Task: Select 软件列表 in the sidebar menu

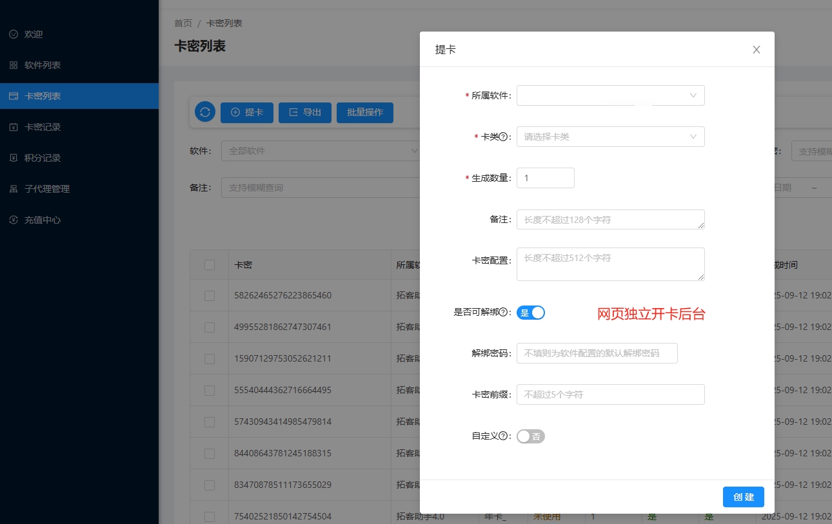Action: (x=43, y=65)
